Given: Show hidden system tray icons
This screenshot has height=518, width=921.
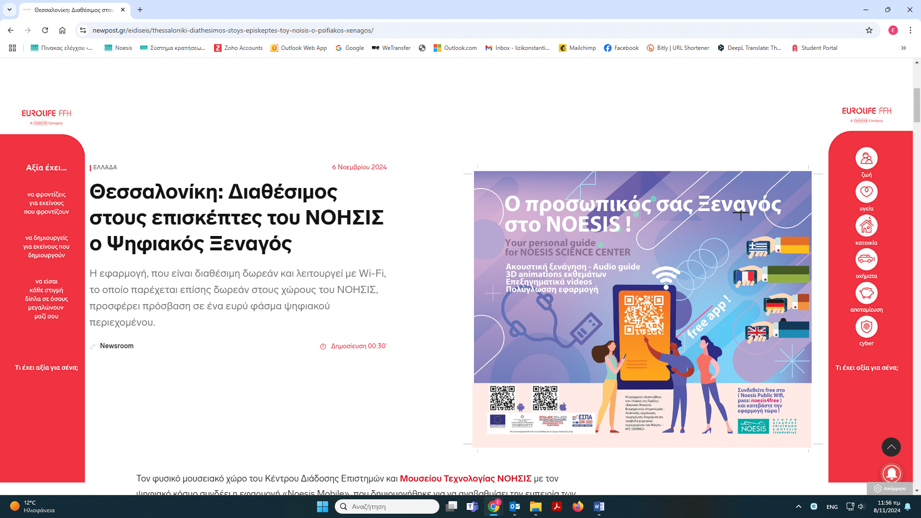Looking at the screenshot, I should 798,506.
